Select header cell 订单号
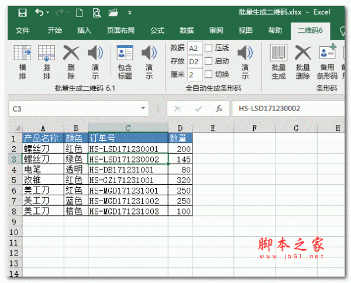The image size is (351, 283). pos(128,138)
